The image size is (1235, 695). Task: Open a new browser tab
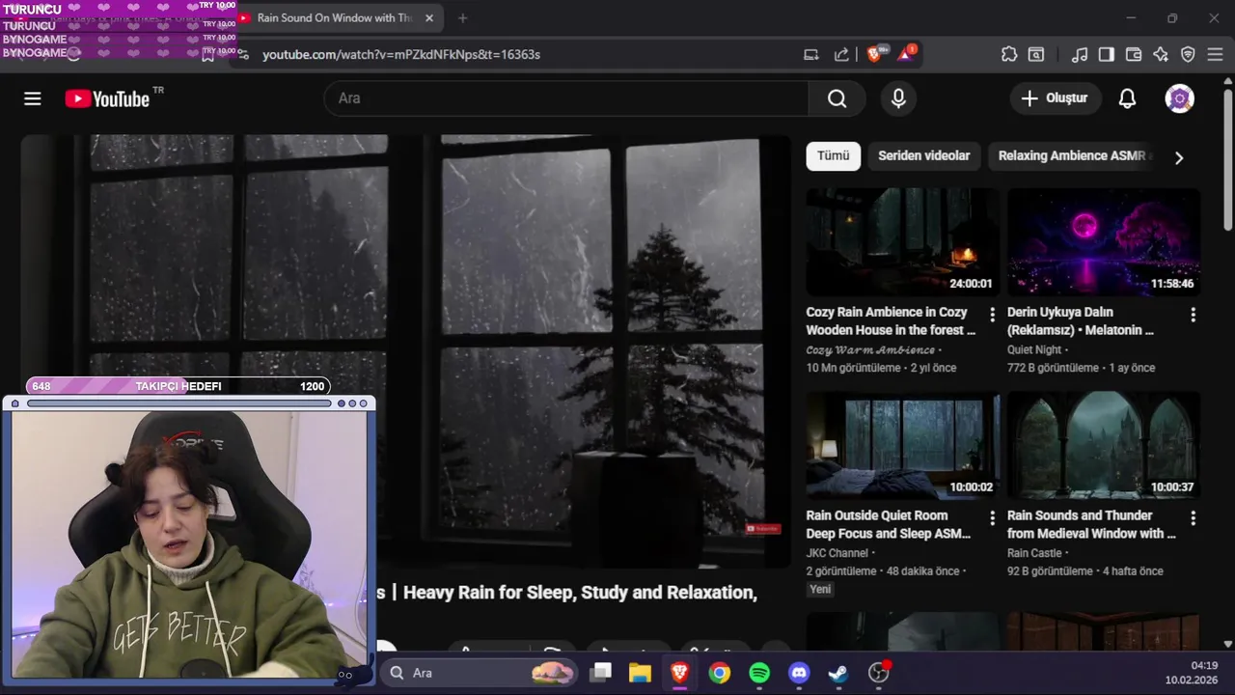(x=463, y=18)
